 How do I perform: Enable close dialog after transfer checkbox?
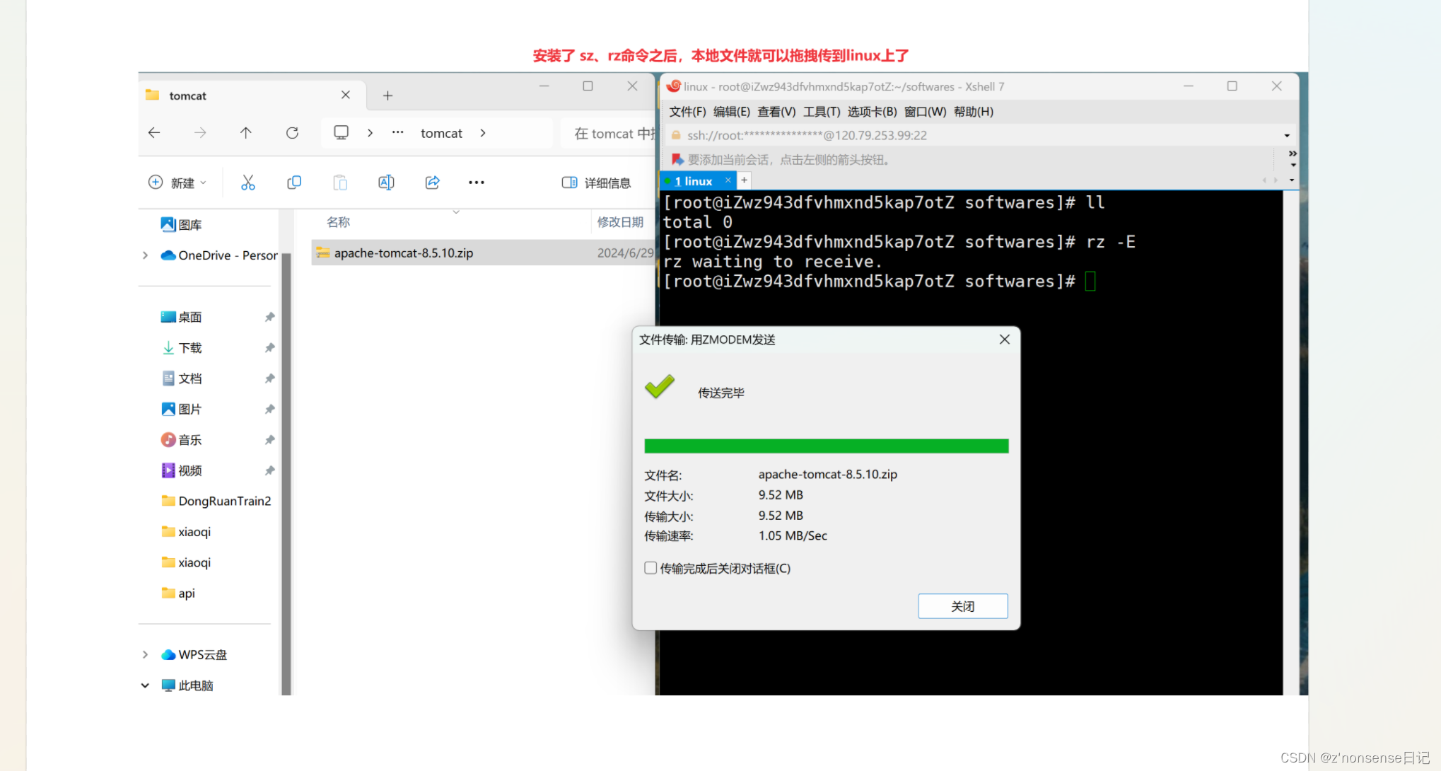point(651,568)
